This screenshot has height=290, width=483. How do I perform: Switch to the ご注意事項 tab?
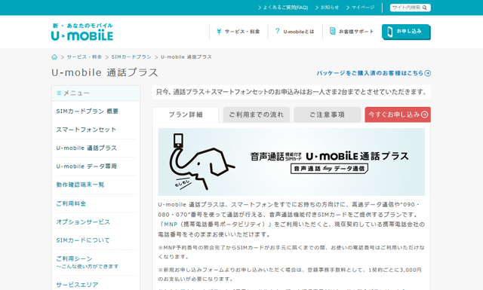[x=327, y=114]
